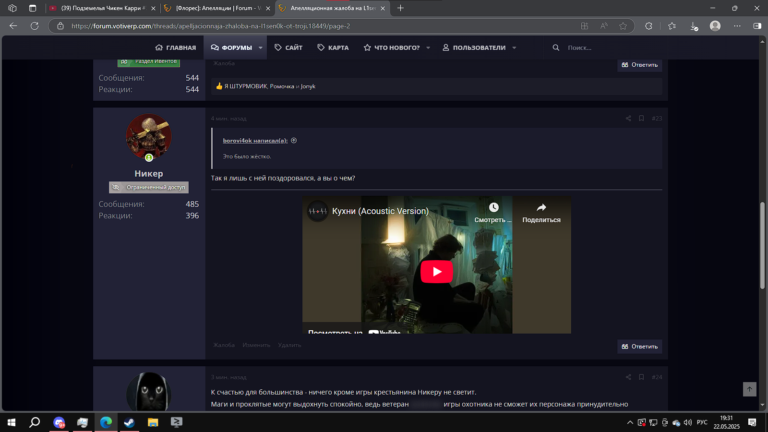Click Ответить in the top post
Screen dimensions: 768x432
[640, 65]
